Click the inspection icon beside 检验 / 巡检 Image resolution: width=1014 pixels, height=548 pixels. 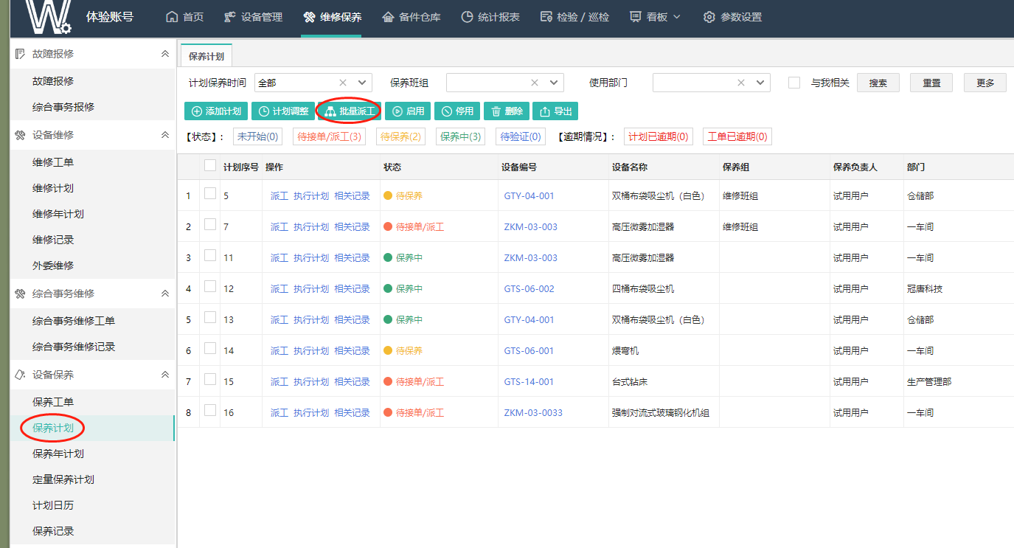(546, 17)
